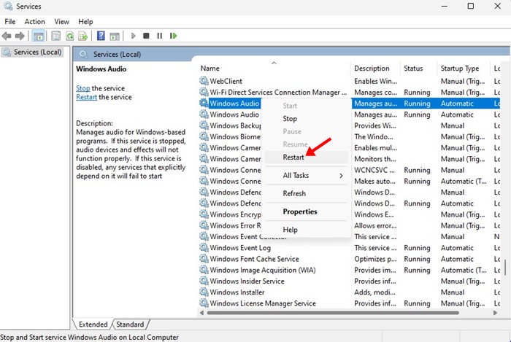Viewport: 511px width, 342px height.
Task: Click the Restart Service toolbar icon
Action: [172, 36]
